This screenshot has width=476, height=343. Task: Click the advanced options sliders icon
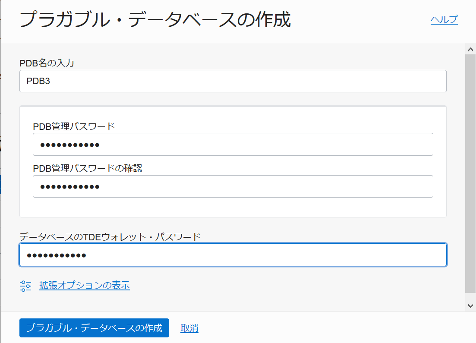25,285
